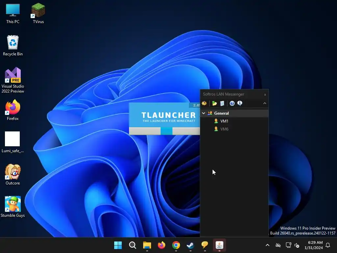Select the This PC desktop icon
The height and width of the screenshot is (253, 337).
coord(13,13)
